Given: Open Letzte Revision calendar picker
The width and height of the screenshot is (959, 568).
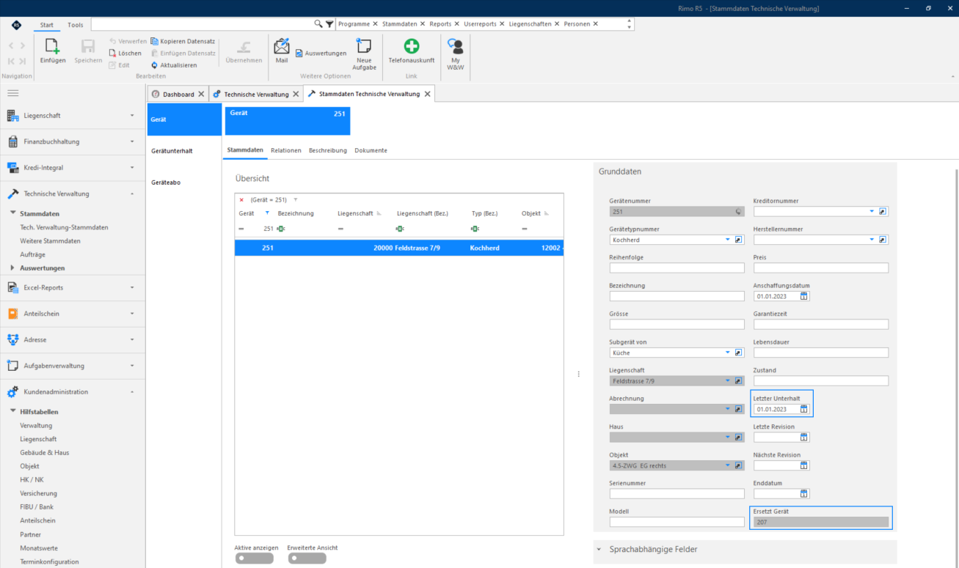Looking at the screenshot, I should [804, 438].
